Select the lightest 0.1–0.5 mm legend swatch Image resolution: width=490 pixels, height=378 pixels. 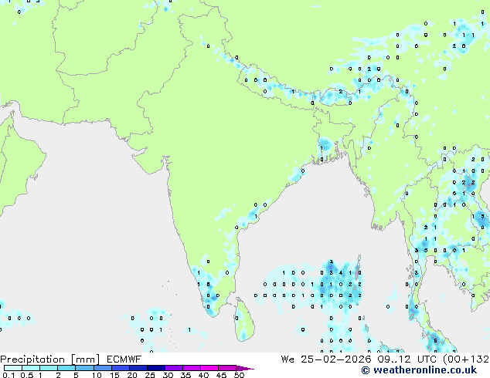coord(13,368)
